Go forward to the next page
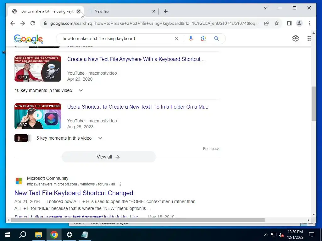Image resolution: width=322 pixels, height=241 pixels. coord(23,23)
